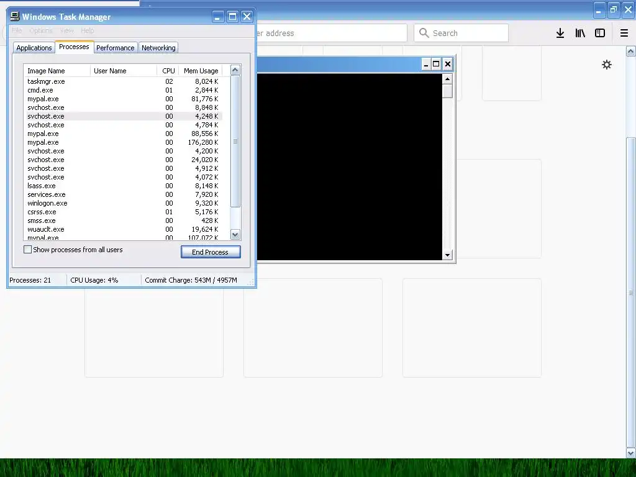Switch to the Applications tab

34,47
